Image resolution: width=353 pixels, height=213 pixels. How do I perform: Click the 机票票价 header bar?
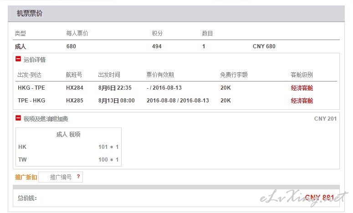176,14
